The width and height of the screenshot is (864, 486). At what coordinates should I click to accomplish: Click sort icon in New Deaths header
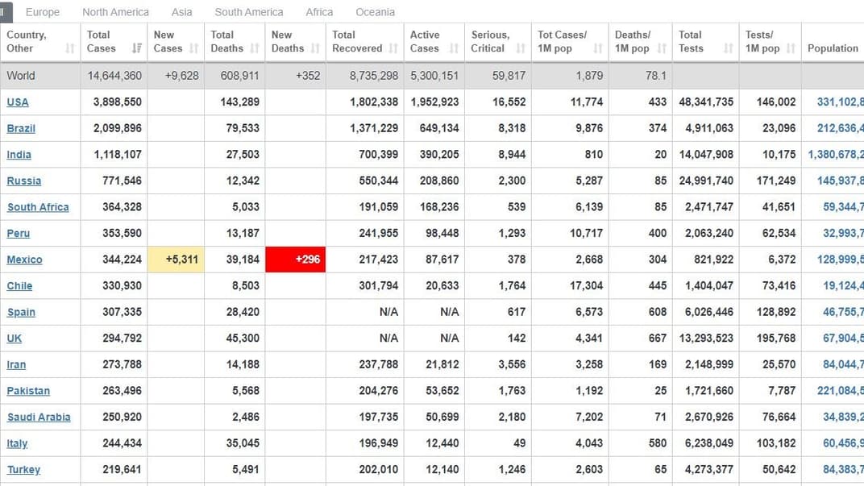(316, 48)
